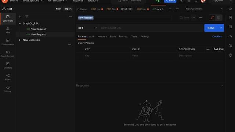This screenshot has height=132, width=235.
Task: Open the comments icon in right sidebar
Action: 230,27
